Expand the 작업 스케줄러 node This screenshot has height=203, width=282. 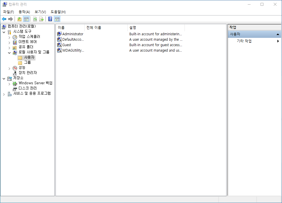point(9,38)
